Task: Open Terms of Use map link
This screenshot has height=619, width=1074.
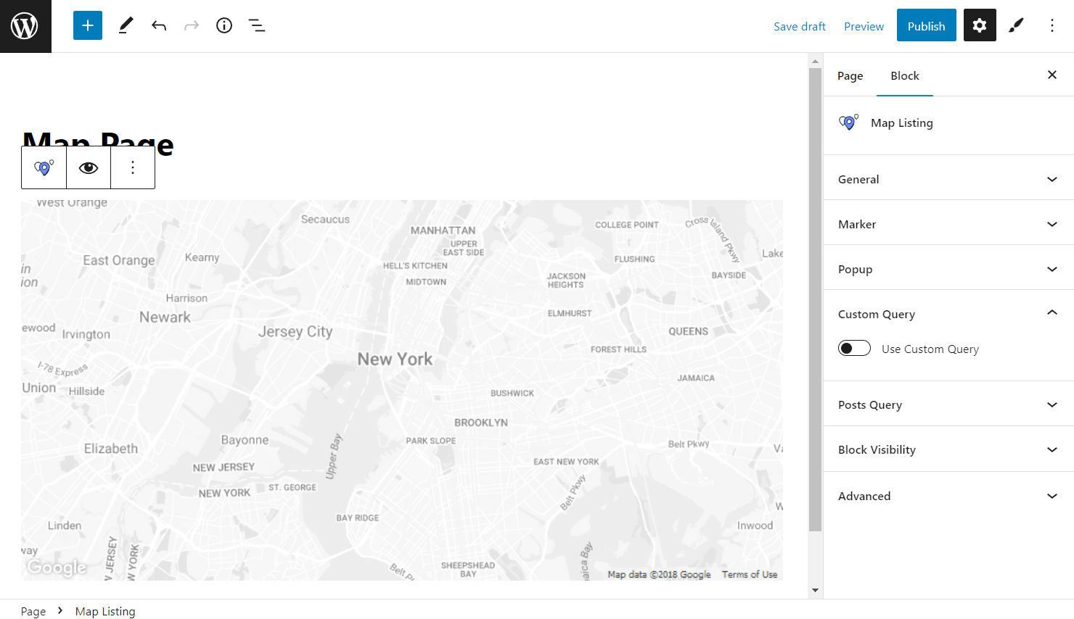Action: pyautogui.click(x=750, y=574)
